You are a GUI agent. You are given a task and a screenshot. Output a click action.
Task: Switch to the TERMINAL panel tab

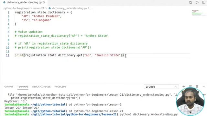click(x=23, y=87)
